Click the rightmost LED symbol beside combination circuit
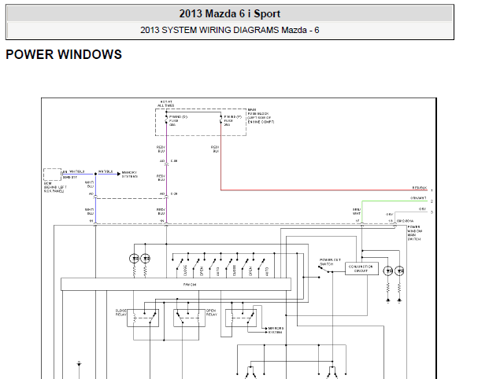 pyautogui.click(x=399, y=271)
